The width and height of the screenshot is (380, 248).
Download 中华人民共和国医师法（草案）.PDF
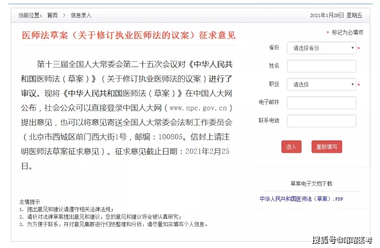click(301, 199)
